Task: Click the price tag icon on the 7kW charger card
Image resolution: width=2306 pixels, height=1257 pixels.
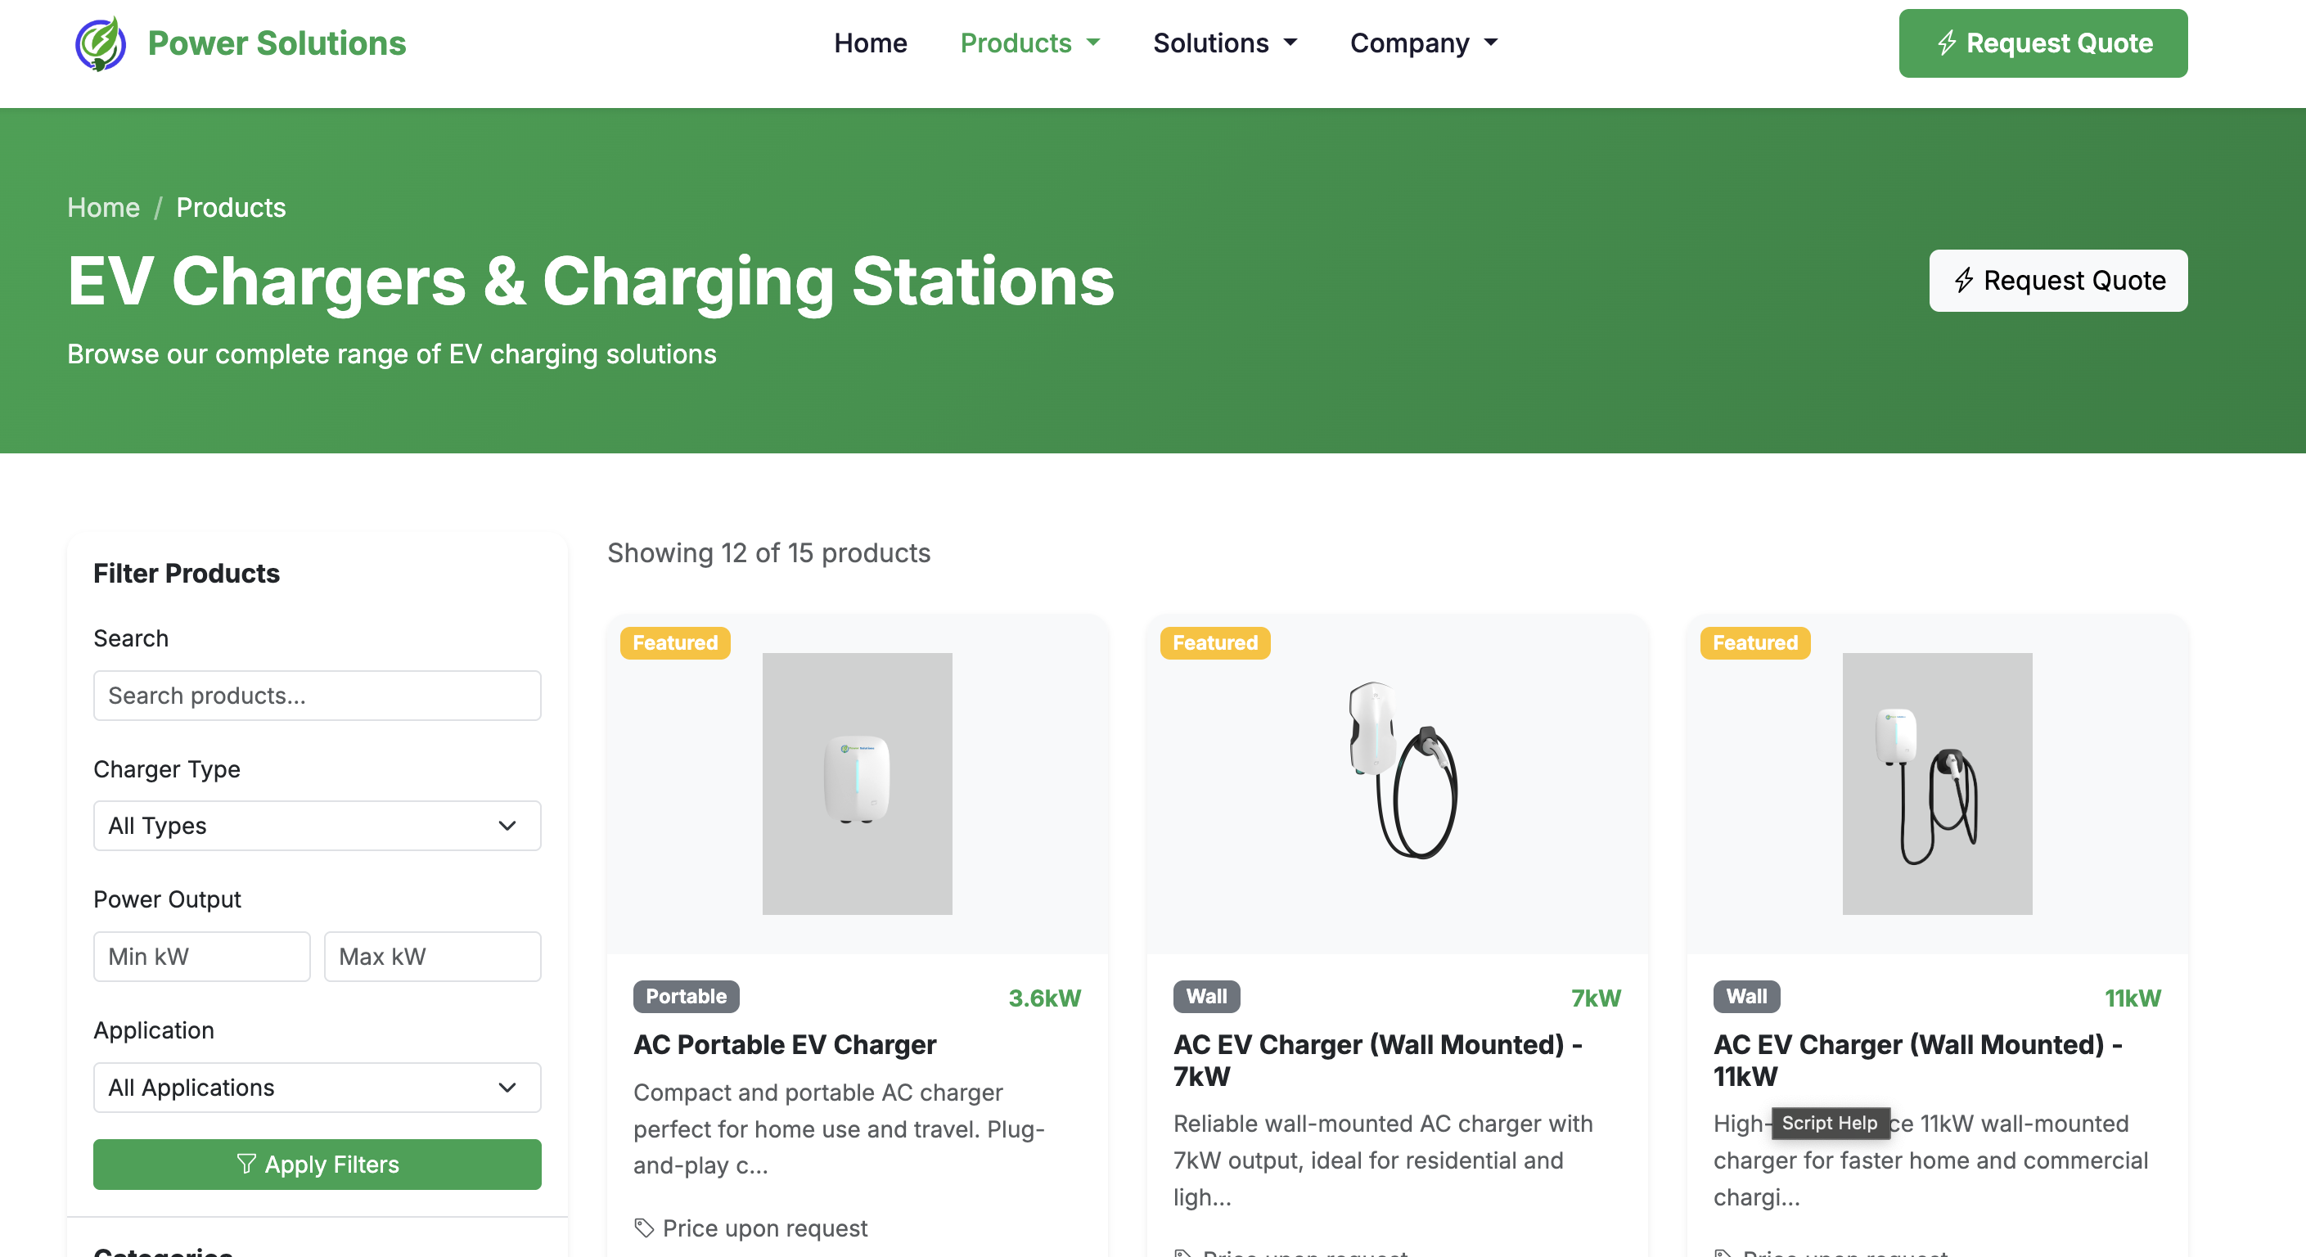Action: (1184, 1253)
